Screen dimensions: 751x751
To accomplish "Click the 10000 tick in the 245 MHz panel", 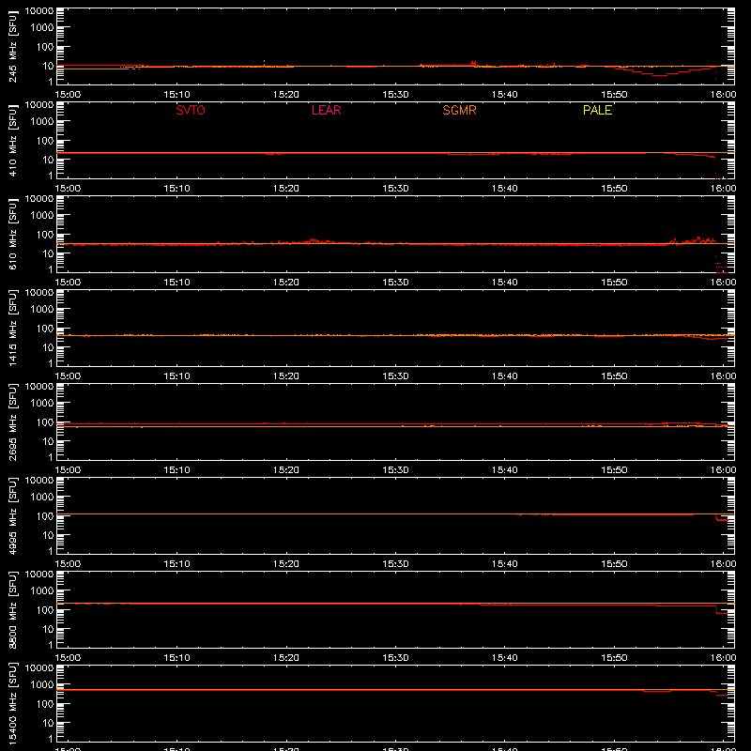I will coord(39,11).
